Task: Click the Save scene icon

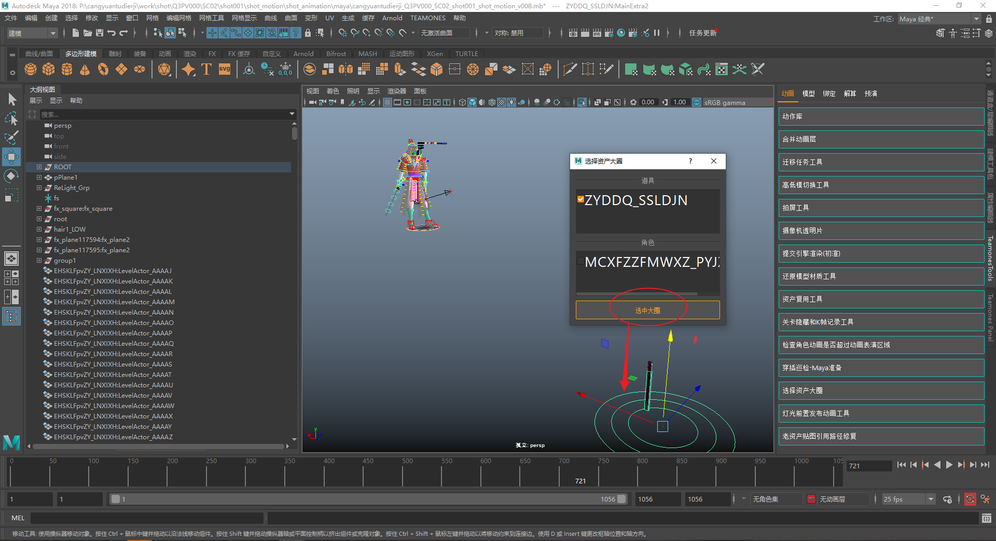Action: [x=100, y=33]
